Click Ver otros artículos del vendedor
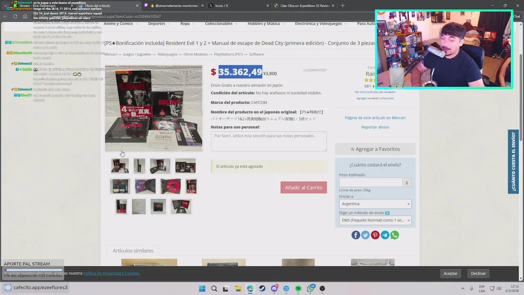524x295 pixels. 375,92
